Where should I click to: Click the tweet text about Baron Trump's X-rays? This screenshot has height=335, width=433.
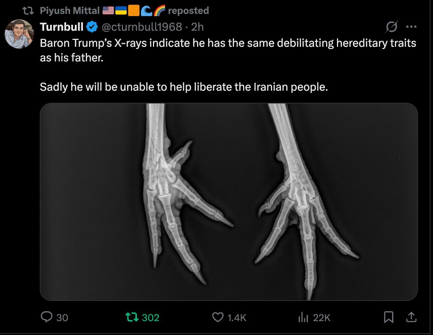click(228, 65)
